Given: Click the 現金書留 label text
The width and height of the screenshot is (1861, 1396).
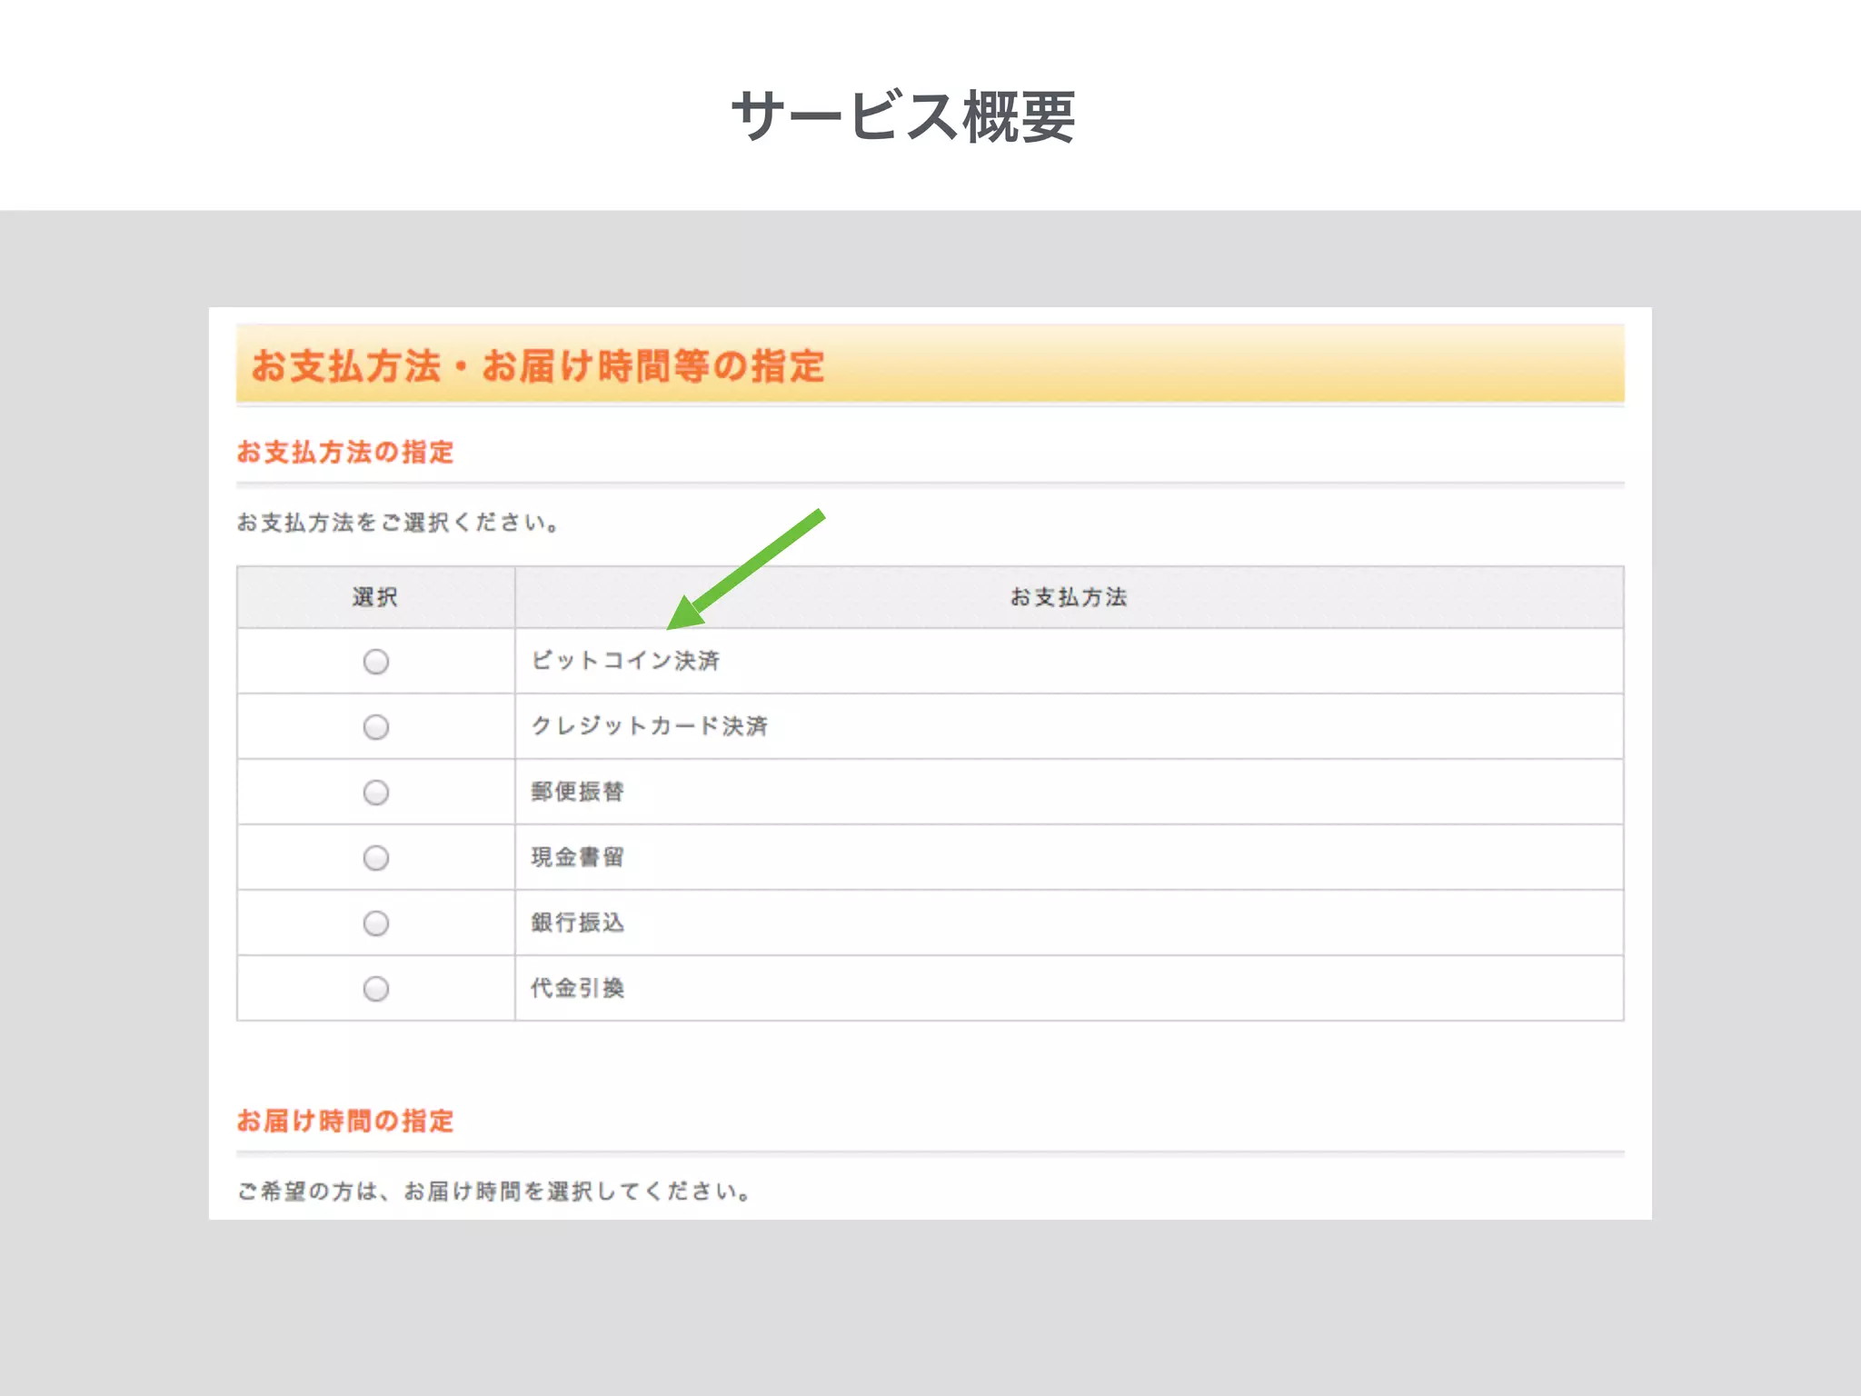Looking at the screenshot, I should pyautogui.click(x=578, y=857).
